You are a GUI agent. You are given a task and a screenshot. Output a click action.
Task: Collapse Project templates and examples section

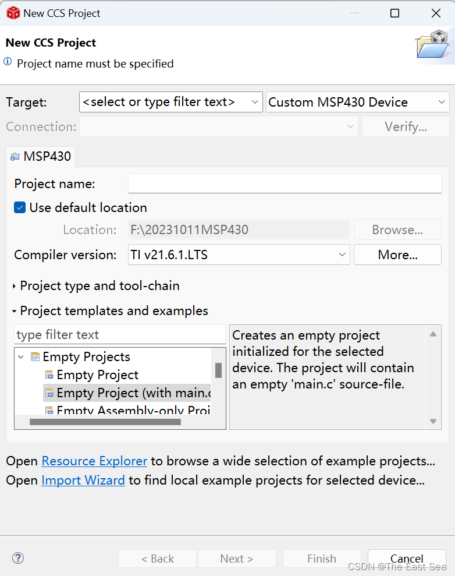(15, 311)
